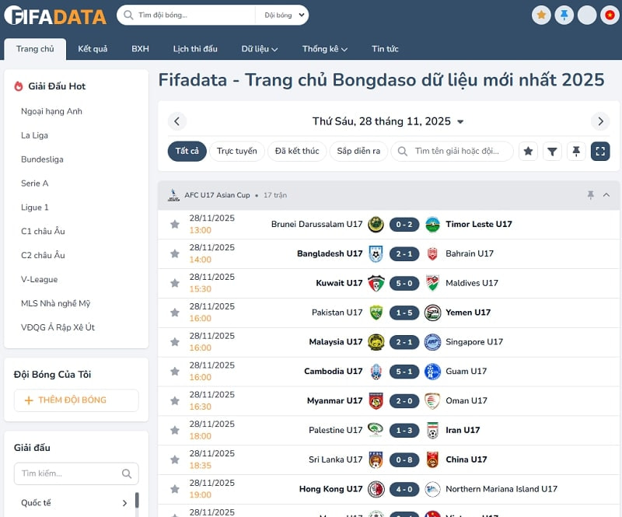Pin the AFC U17 Asian Cup section
The image size is (622, 517).
pyautogui.click(x=590, y=195)
